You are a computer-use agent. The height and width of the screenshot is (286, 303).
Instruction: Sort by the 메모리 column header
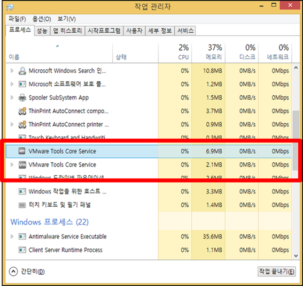[x=208, y=52]
